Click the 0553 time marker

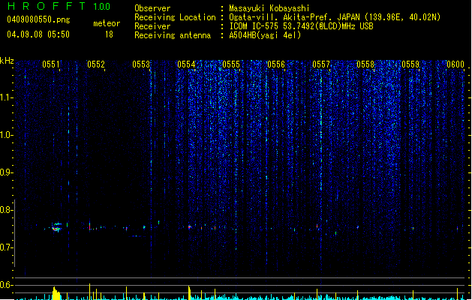(x=141, y=64)
